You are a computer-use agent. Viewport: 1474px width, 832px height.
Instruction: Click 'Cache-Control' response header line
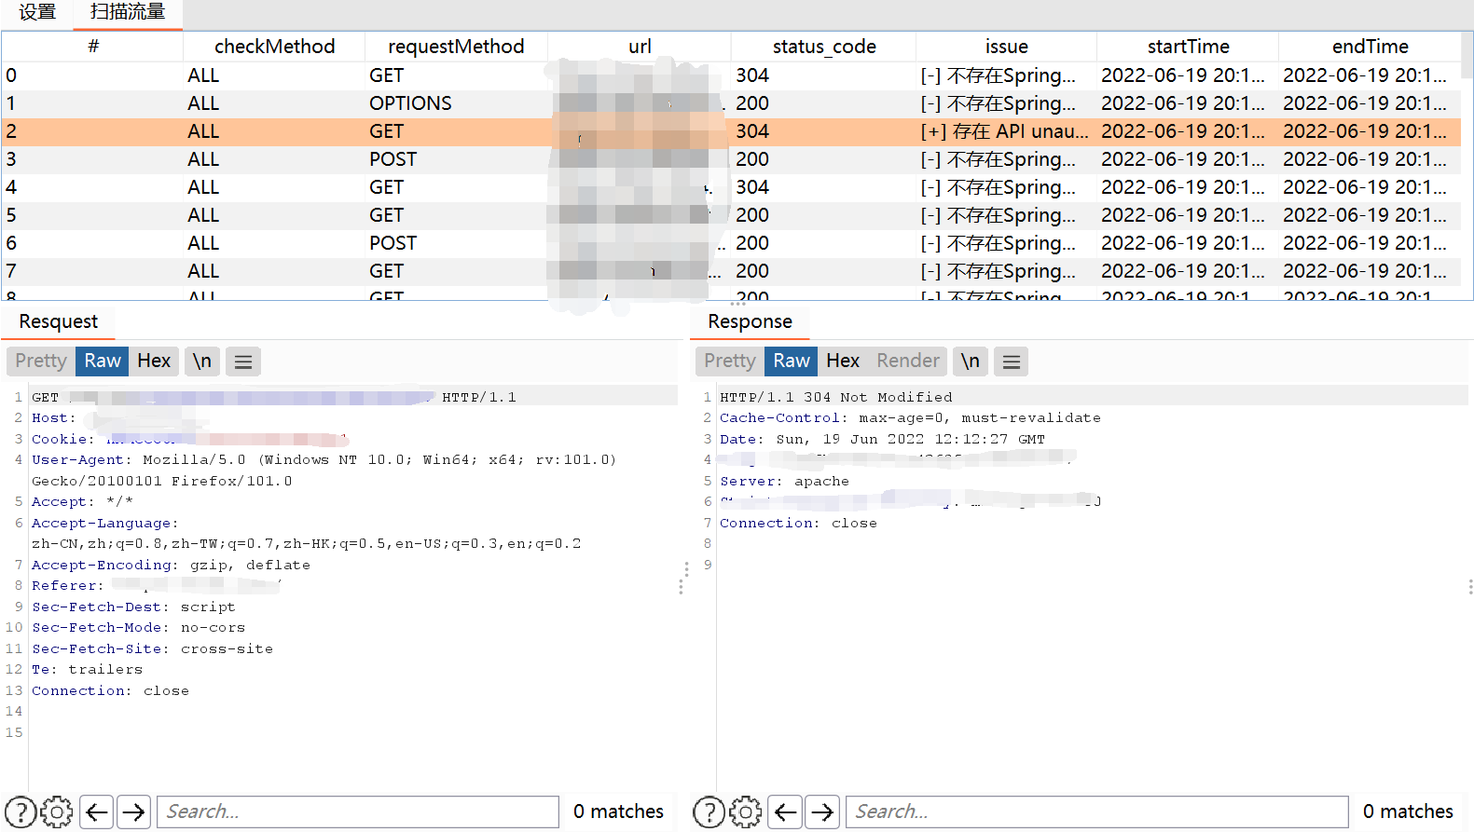910,417
